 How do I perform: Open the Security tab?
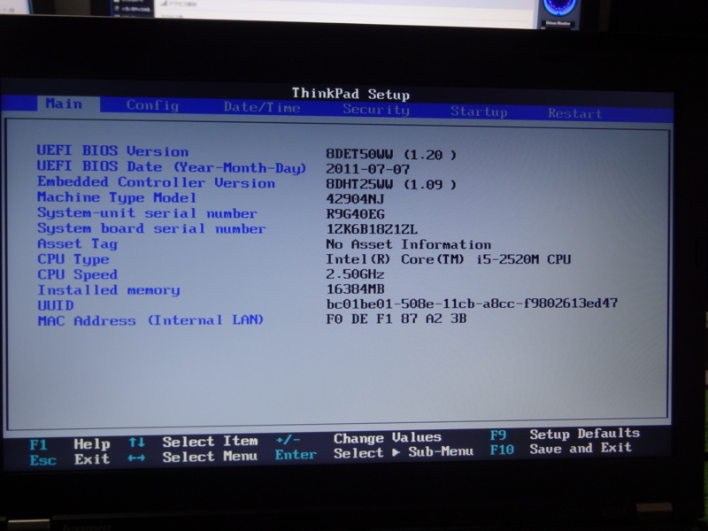(x=376, y=110)
